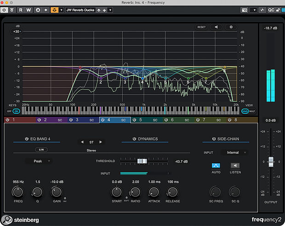This screenshot has height=226, width=285.
Task: Click the LIN linear phase button
Action: (41, 150)
